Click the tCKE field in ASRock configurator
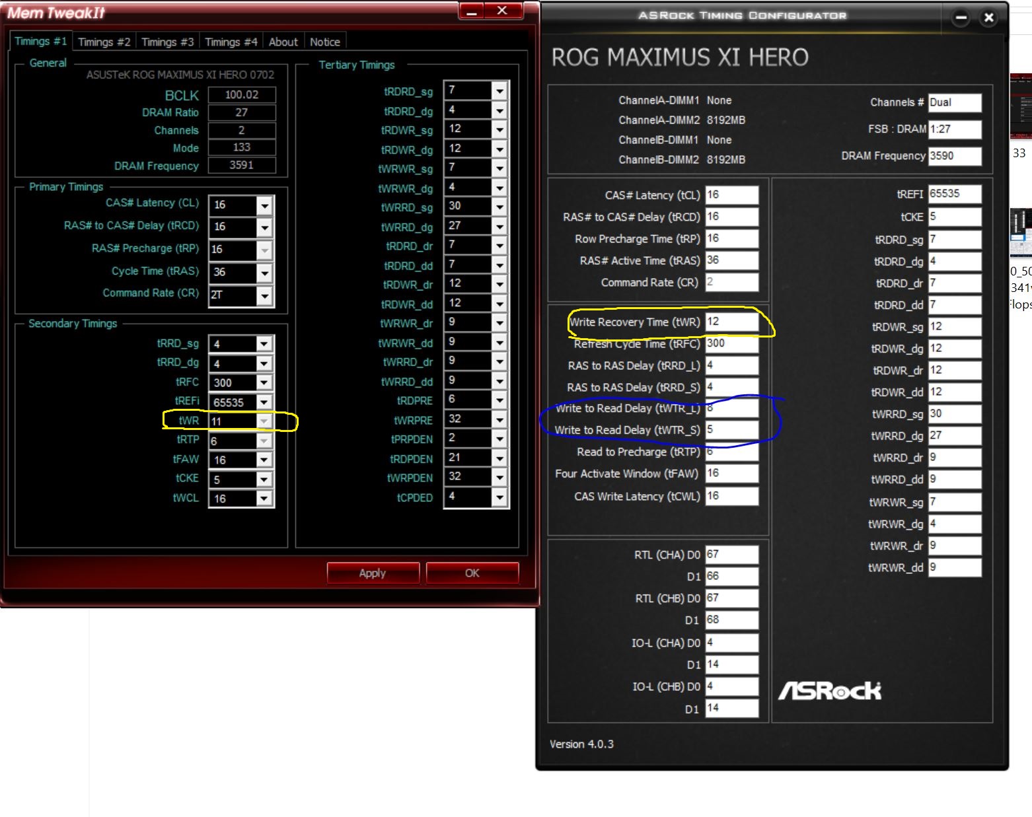 click(x=955, y=217)
